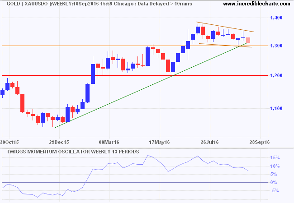
Task: Click the 15% oscillator axis label
Action: (275, 158)
